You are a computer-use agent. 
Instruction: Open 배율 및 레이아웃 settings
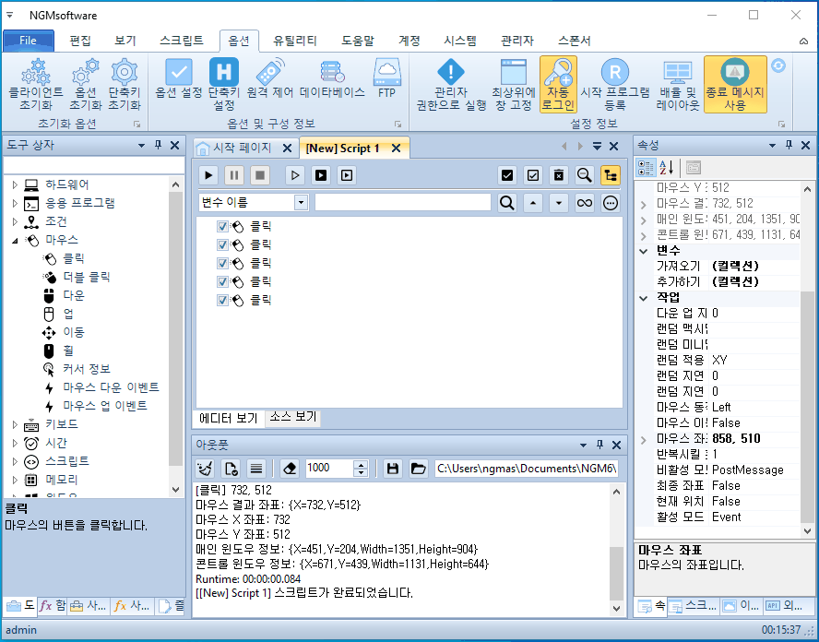coord(678,84)
